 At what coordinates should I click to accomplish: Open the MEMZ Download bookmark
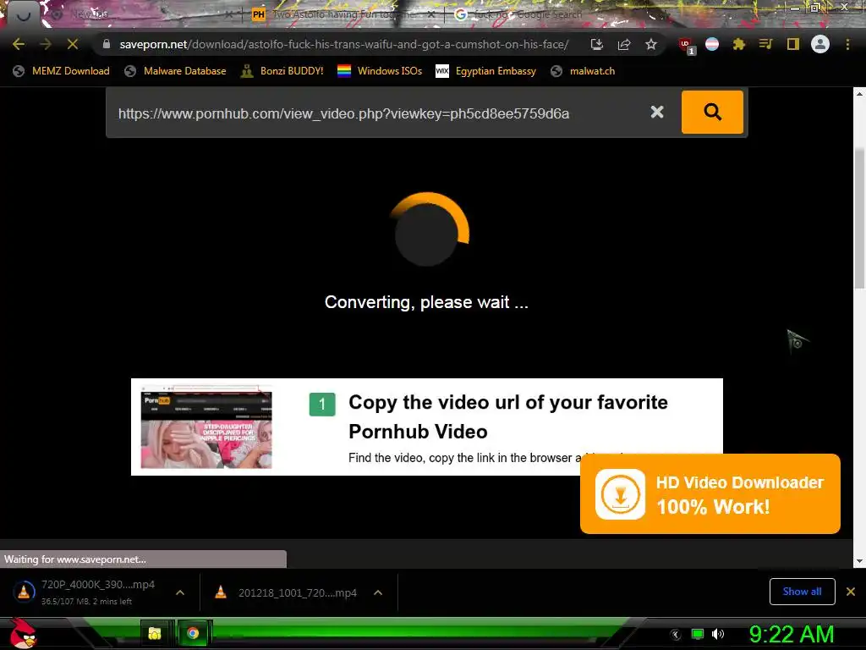click(x=61, y=71)
